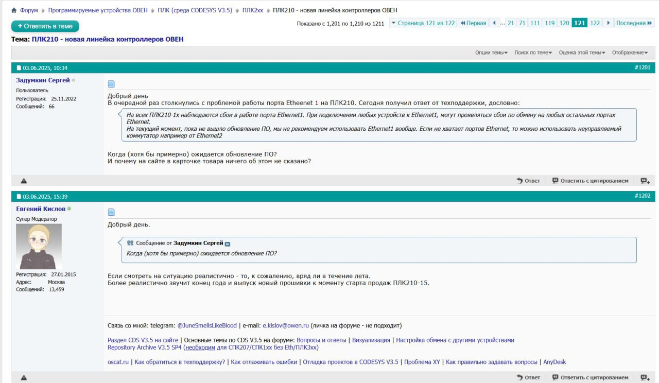Click the offline status icon beside Задумкин Сергей

point(73,80)
